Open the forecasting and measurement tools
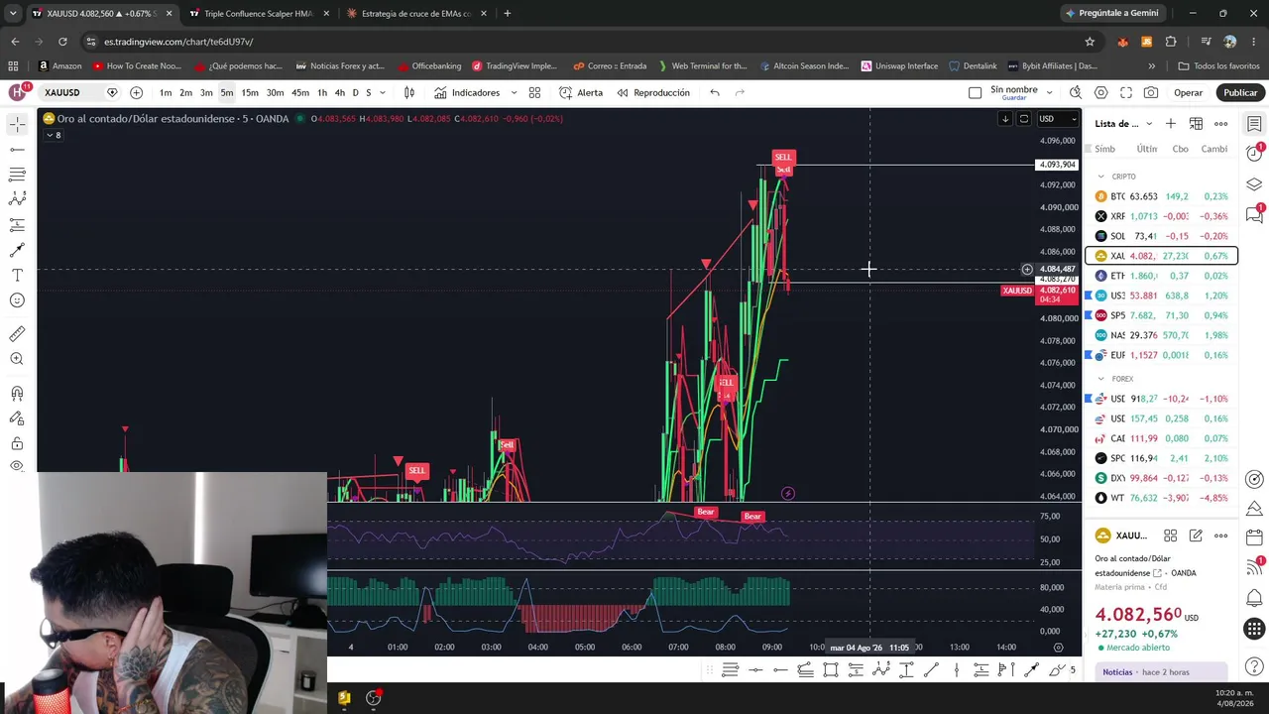 [x=17, y=225]
